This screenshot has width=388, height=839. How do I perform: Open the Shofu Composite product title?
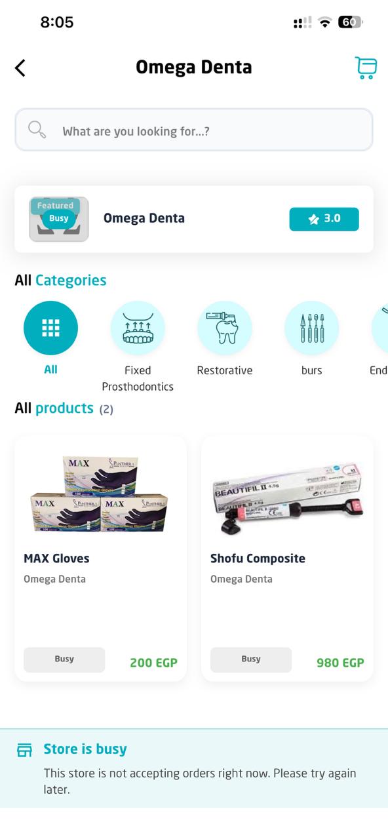[258, 558]
